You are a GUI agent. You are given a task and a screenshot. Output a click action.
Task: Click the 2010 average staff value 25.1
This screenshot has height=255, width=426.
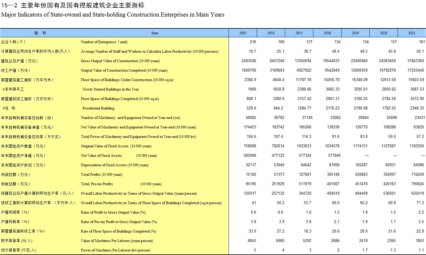[280, 51]
